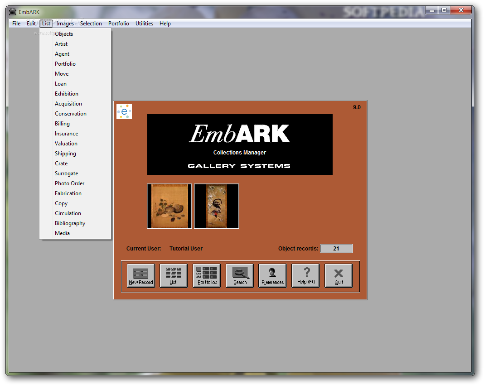Select Billing from the List menu
484x385 pixels.
[75, 124]
